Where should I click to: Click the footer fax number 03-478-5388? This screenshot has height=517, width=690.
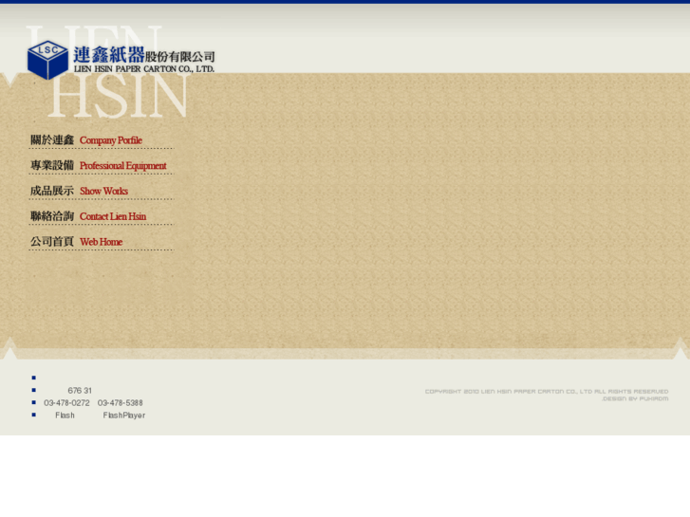[121, 403]
